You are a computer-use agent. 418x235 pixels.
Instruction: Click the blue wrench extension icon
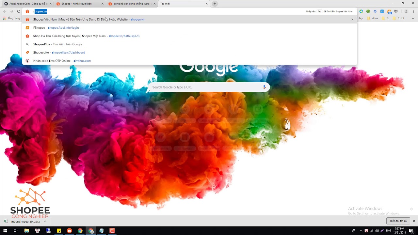(375, 11)
